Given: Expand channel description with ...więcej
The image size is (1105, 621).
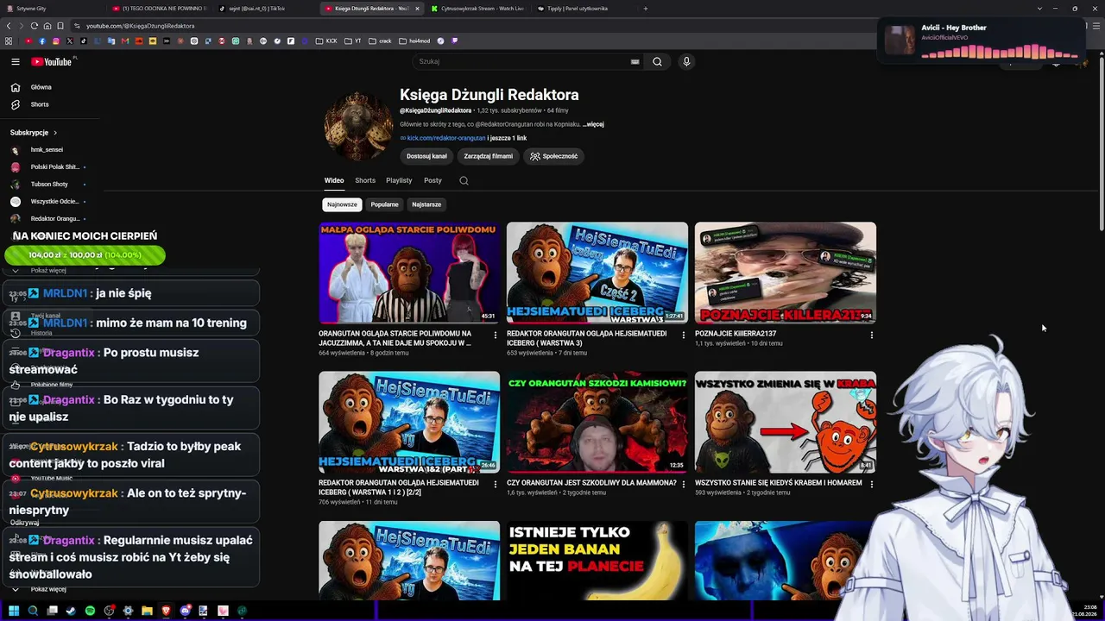Looking at the screenshot, I should [x=593, y=124].
